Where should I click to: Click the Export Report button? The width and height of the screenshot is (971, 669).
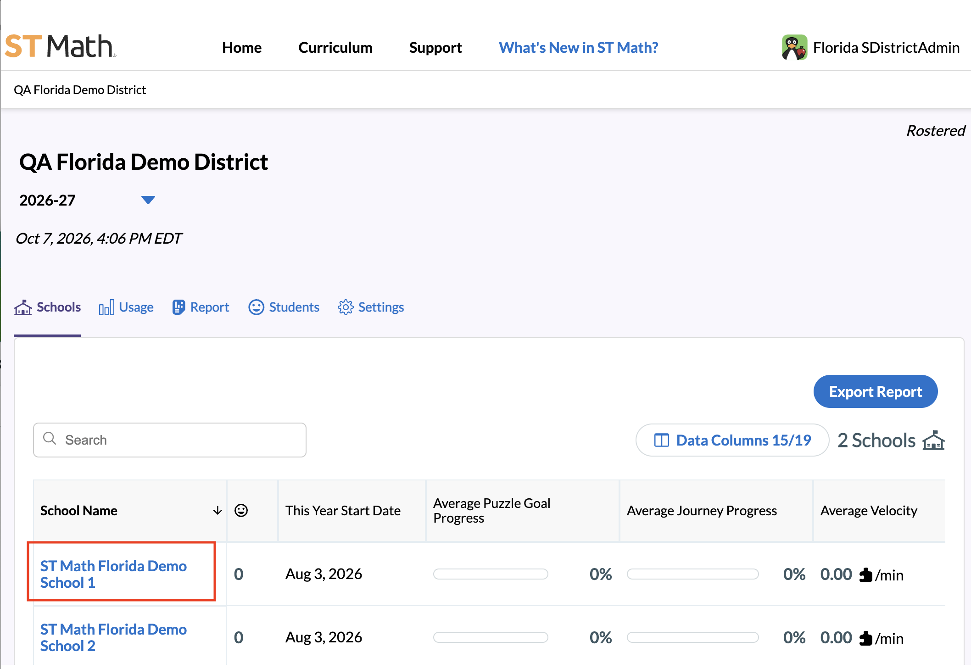pos(876,391)
